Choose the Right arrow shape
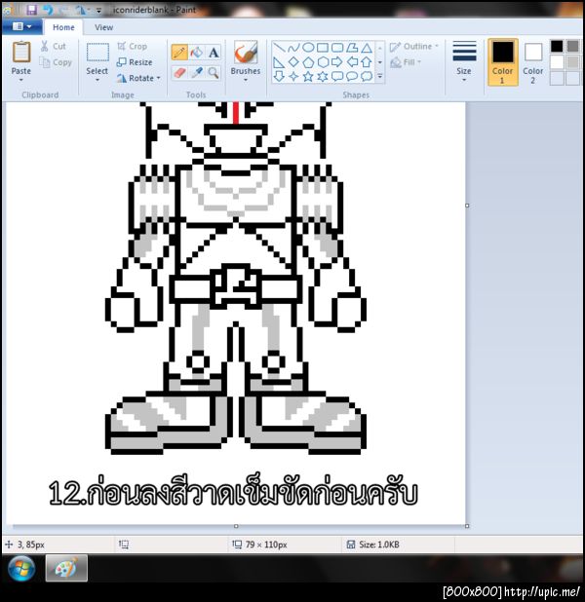585x602 pixels. (337, 61)
